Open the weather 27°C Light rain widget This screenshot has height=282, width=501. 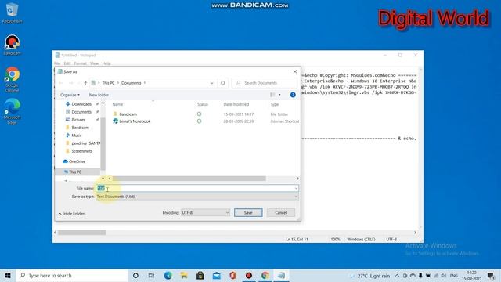coord(370,276)
